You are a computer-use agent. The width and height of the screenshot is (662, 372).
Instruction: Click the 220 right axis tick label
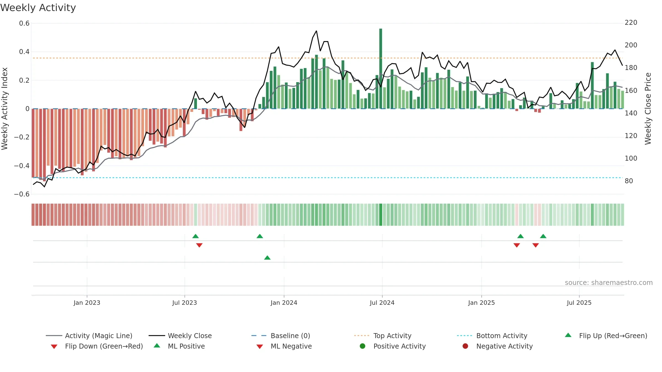coord(631,23)
